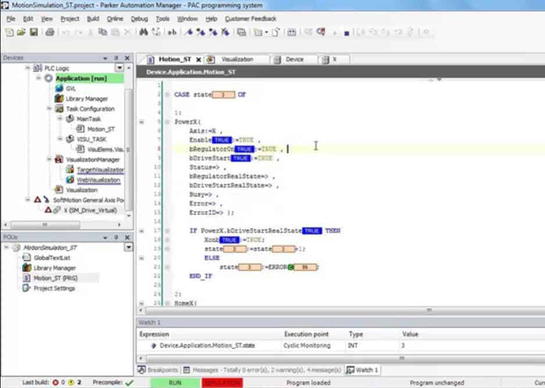Click the VisualizationManager icon
The width and height of the screenshot is (545, 388).
click(x=59, y=159)
